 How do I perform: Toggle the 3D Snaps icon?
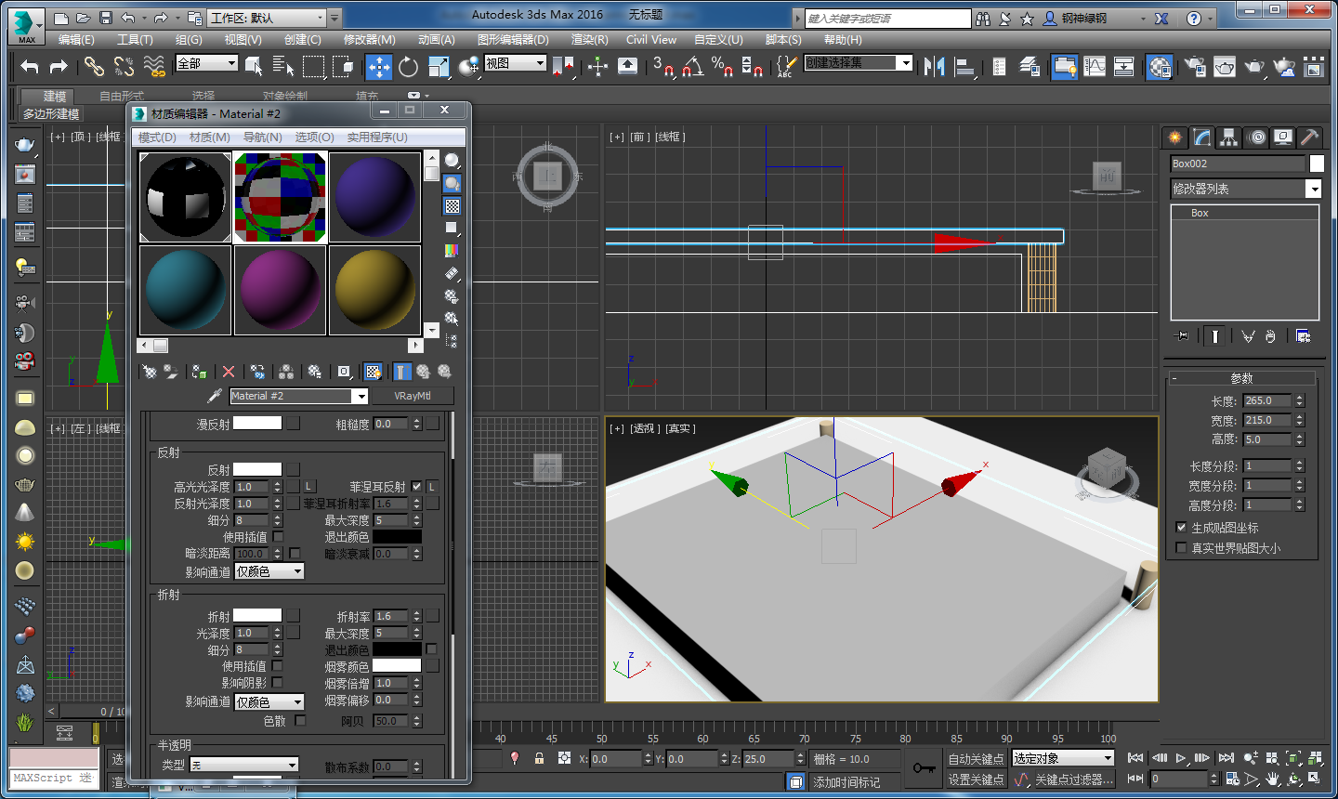tap(662, 66)
